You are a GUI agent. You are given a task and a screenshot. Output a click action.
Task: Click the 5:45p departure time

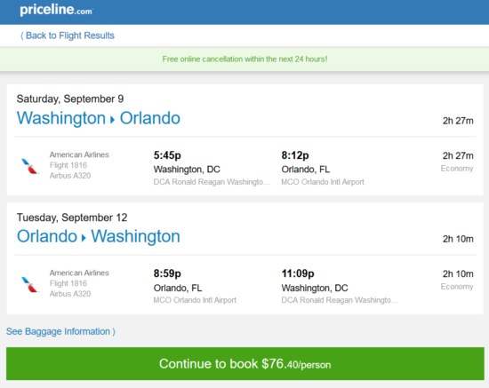[167, 155]
